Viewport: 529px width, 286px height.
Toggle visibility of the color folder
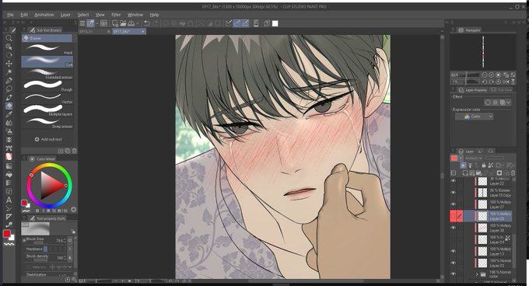(453, 274)
